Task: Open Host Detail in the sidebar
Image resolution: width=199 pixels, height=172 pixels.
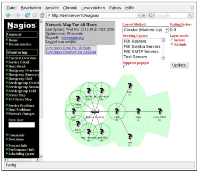Action: click(x=17, y=66)
